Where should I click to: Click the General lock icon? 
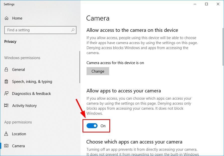(7, 70)
